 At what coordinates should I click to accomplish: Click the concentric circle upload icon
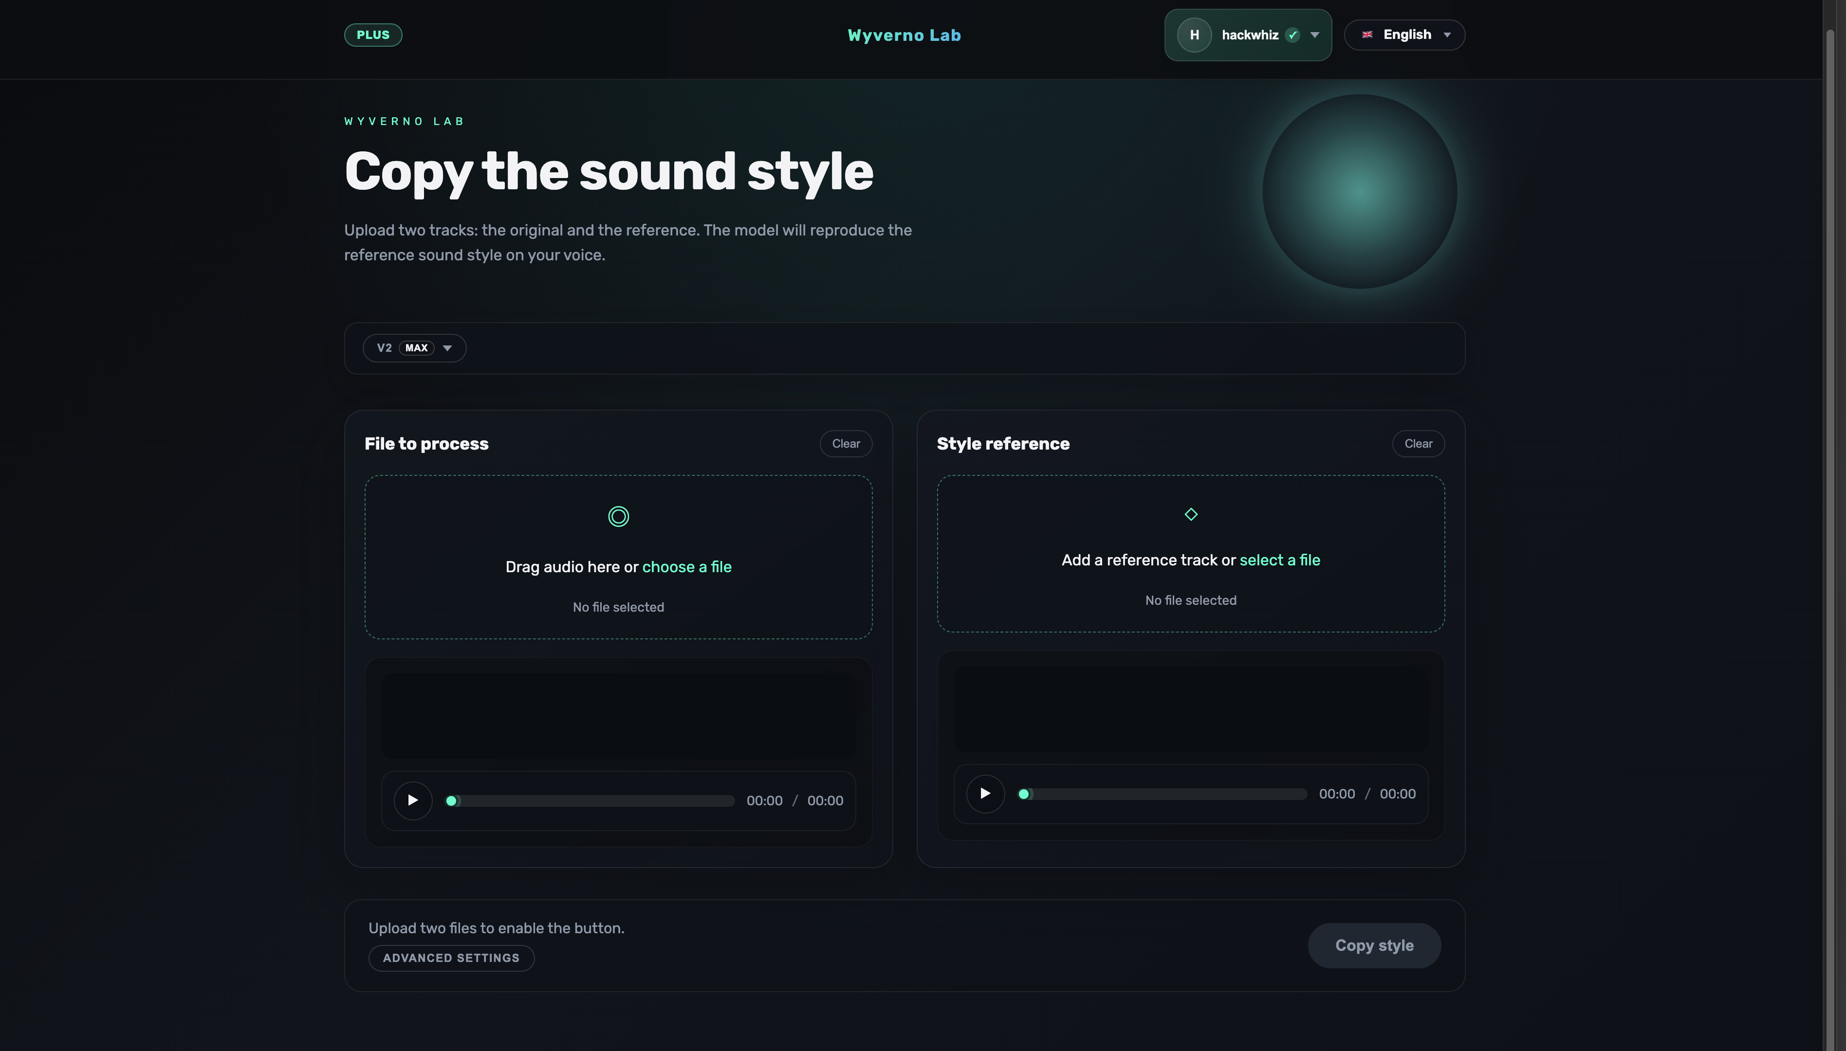[x=618, y=516]
